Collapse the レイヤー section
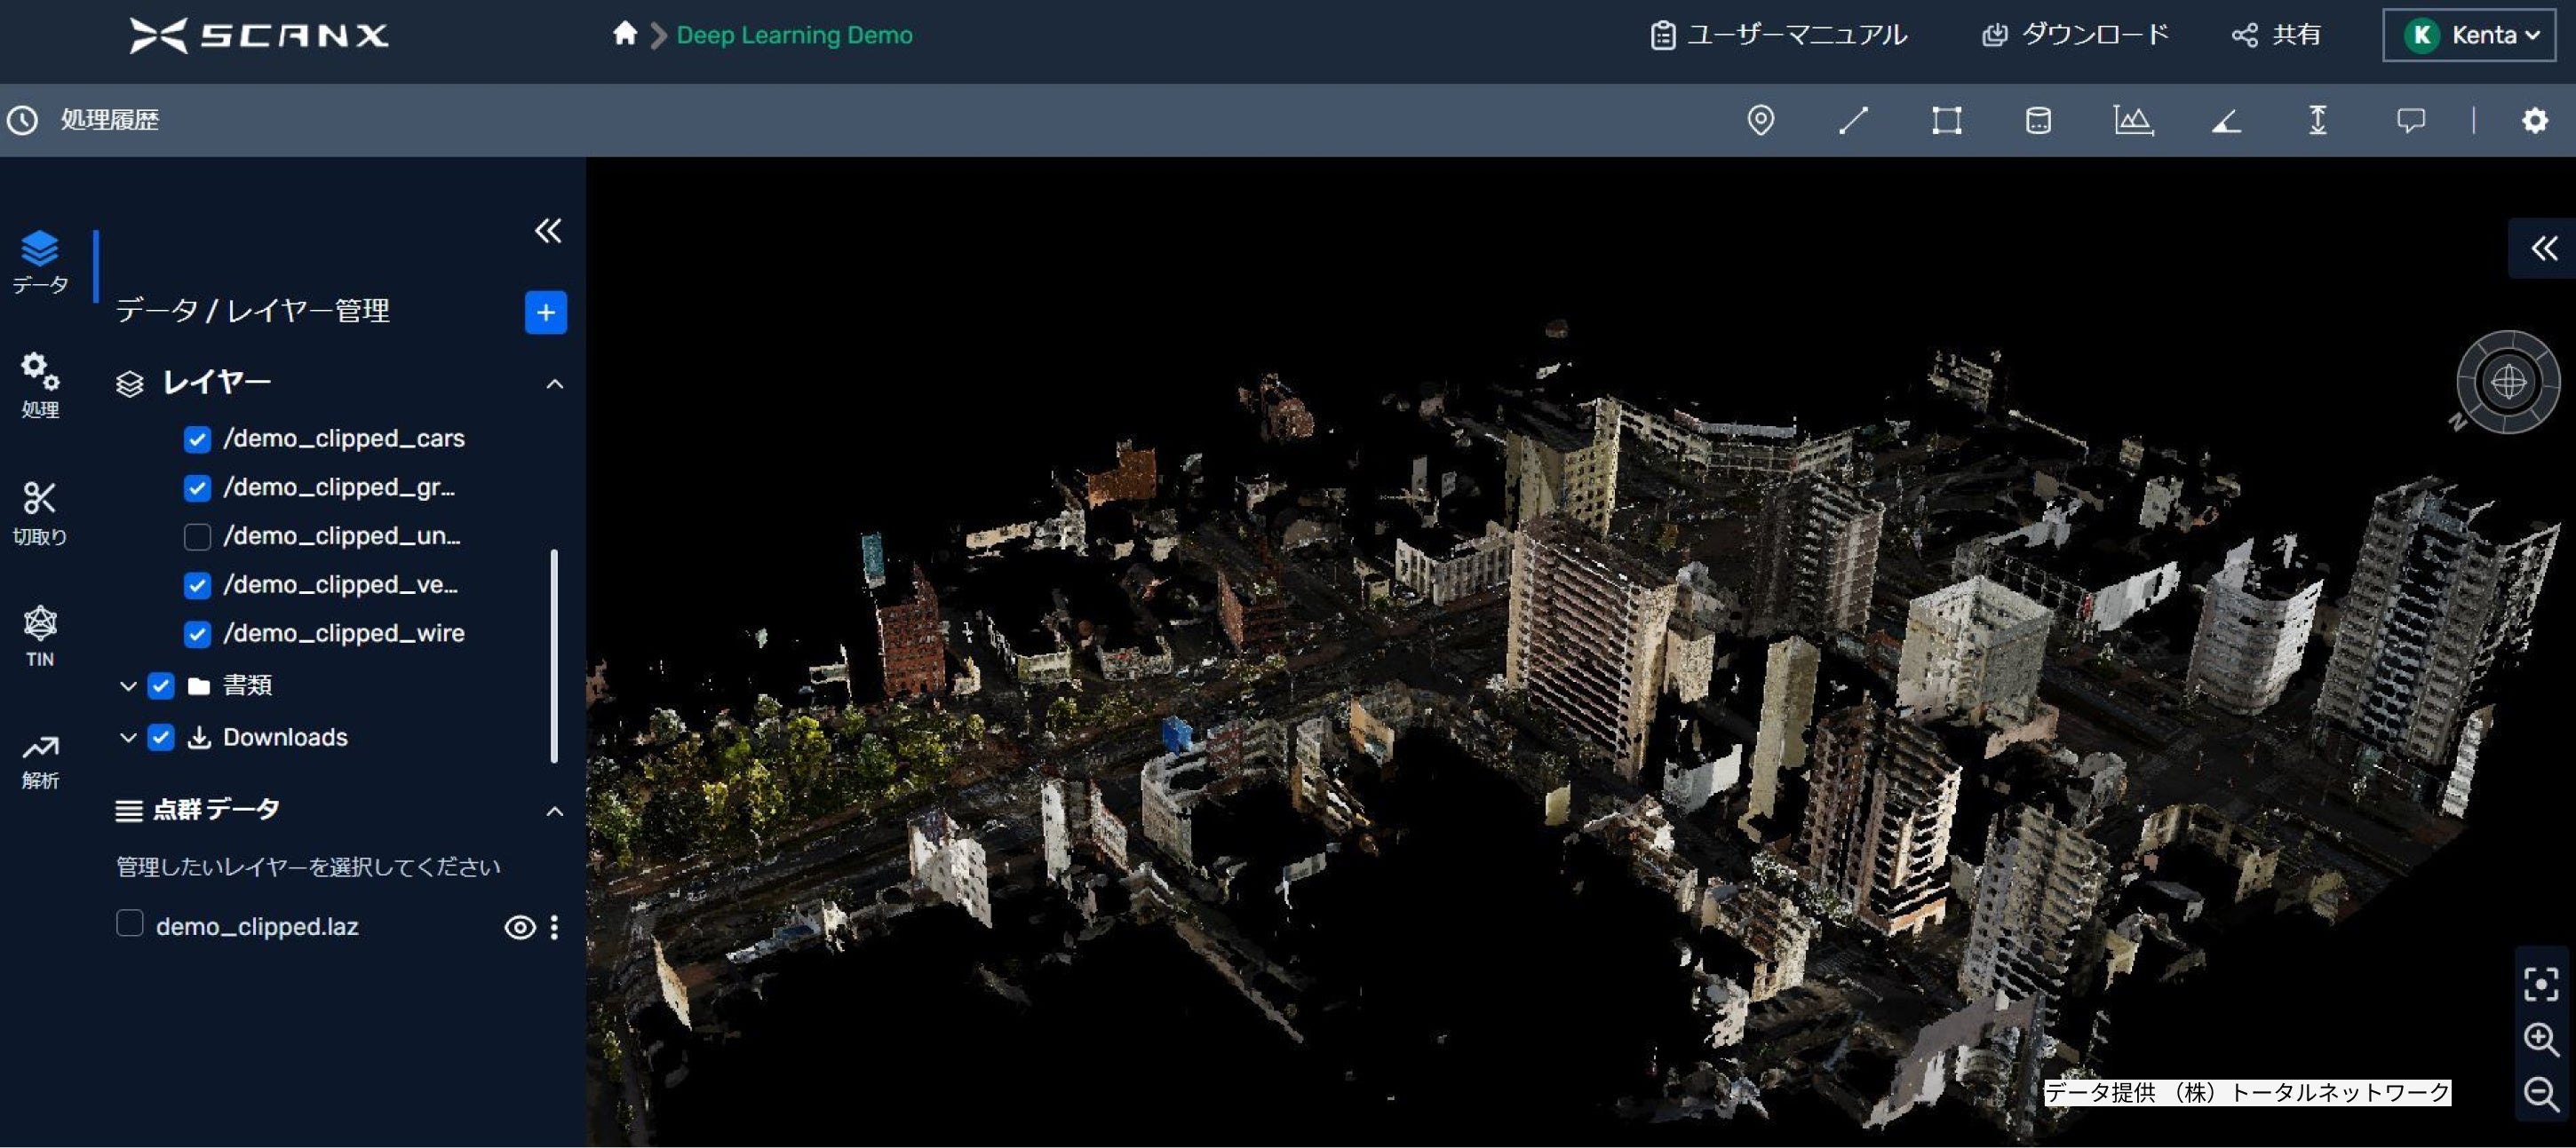Screen dimensions: 2576x1148 point(555,384)
